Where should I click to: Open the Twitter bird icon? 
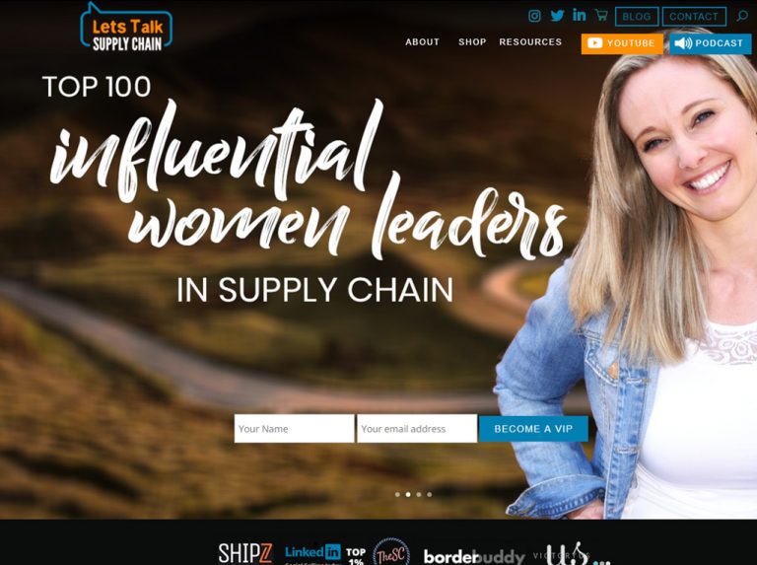tap(557, 16)
